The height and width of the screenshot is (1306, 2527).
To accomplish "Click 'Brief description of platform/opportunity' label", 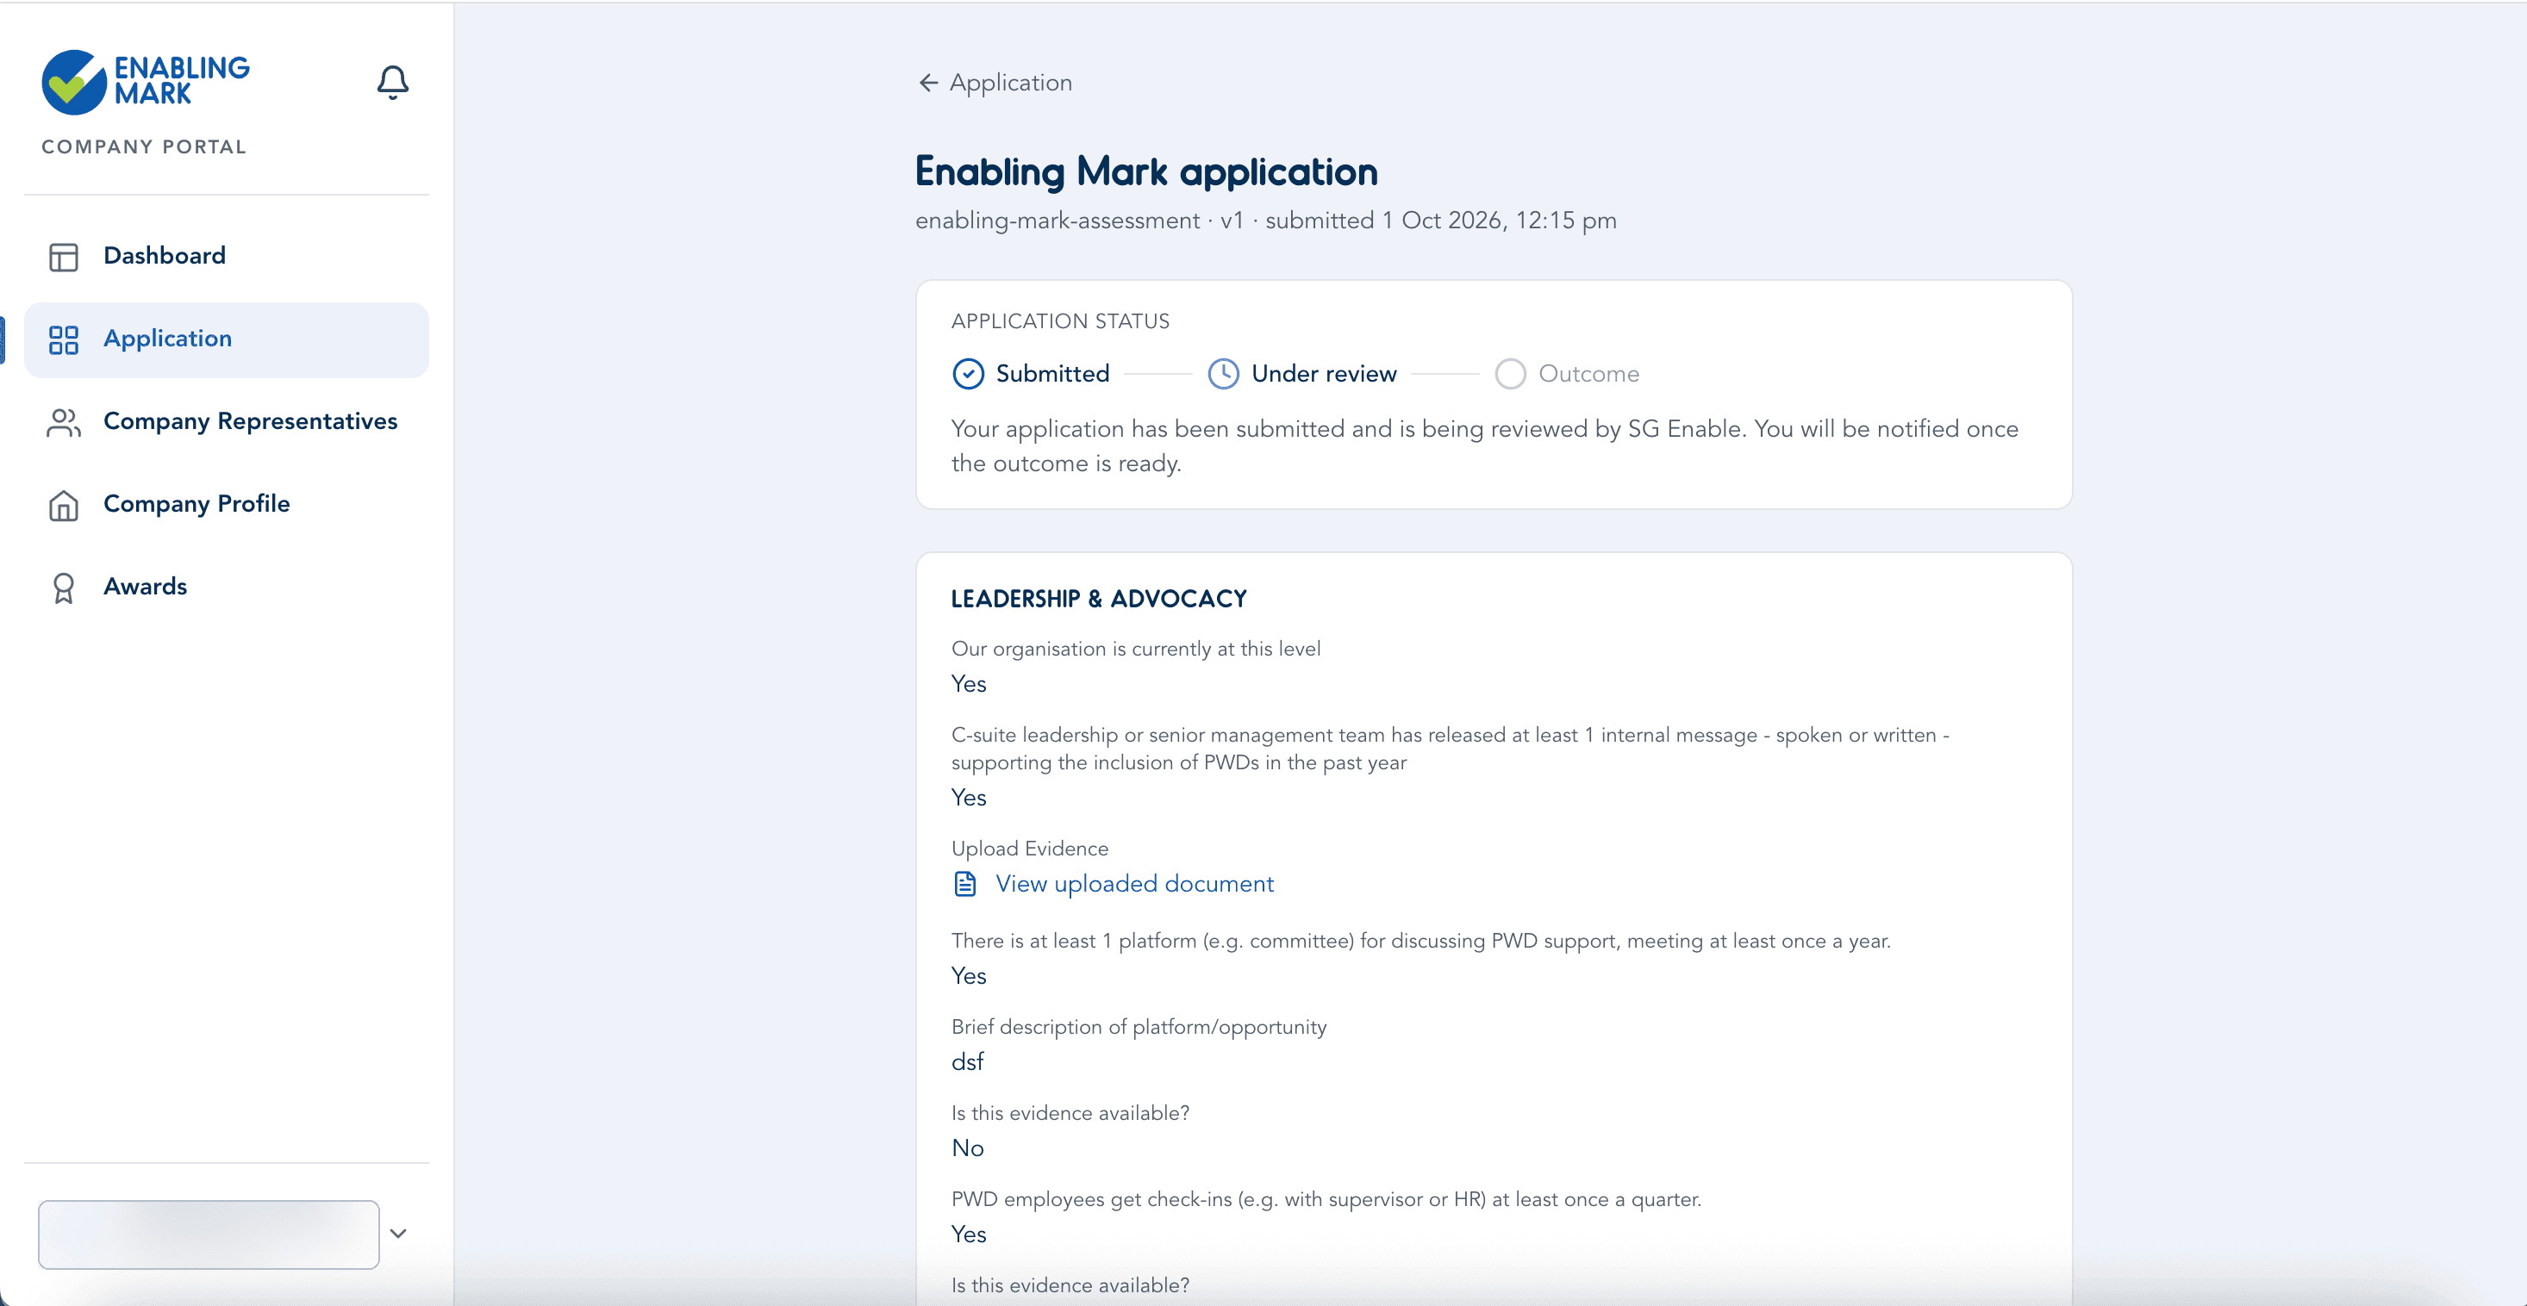I will 1138,1028.
